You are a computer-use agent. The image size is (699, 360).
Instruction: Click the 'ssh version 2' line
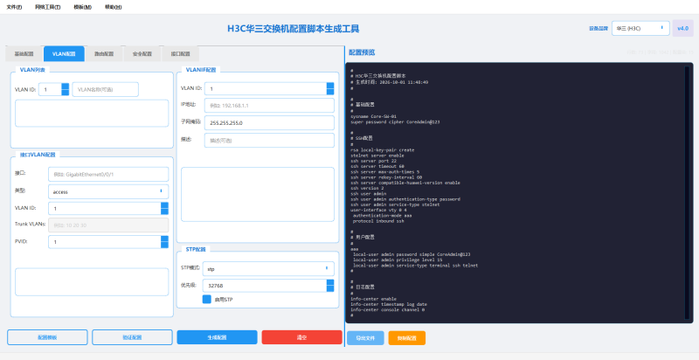tap(367, 188)
